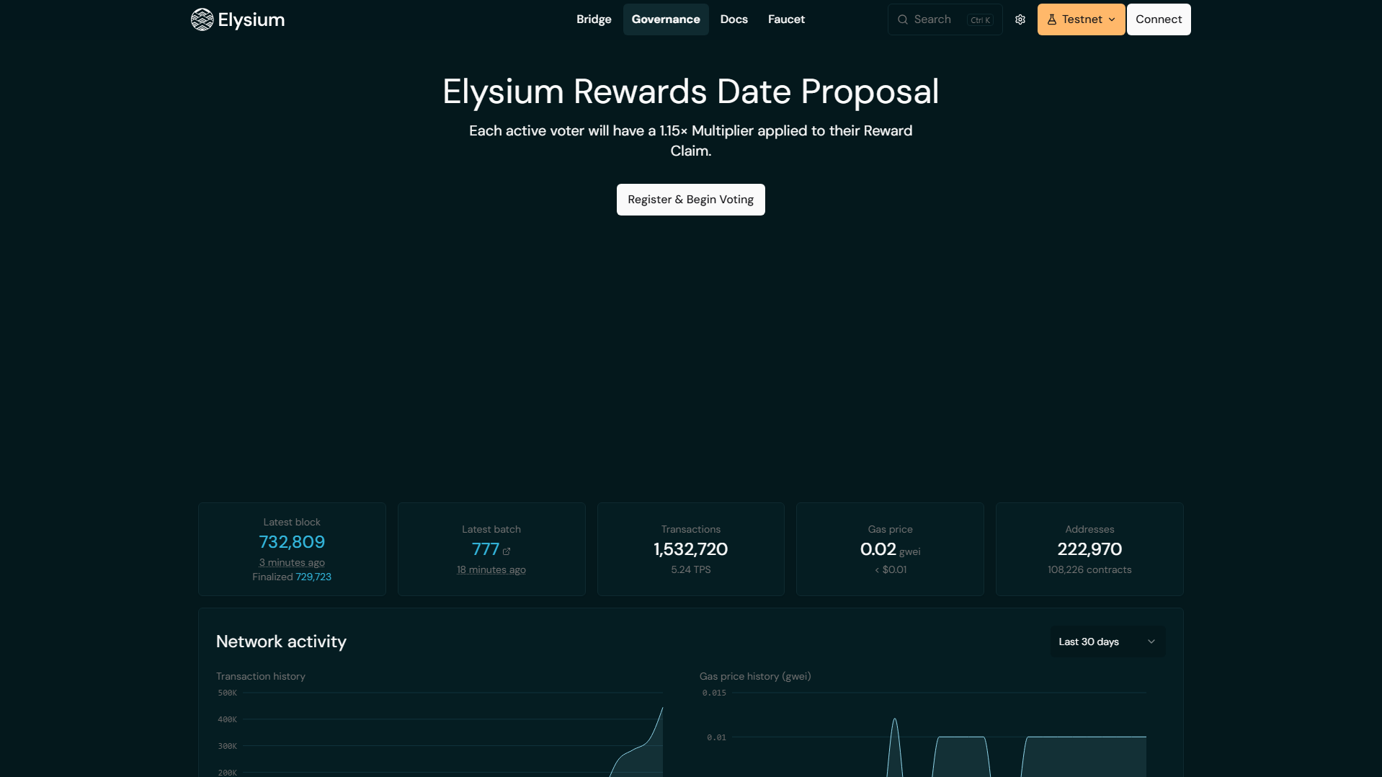The image size is (1382, 777).
Task: Click the 18 minutes ago timestamp
Action: click(491, 569)
